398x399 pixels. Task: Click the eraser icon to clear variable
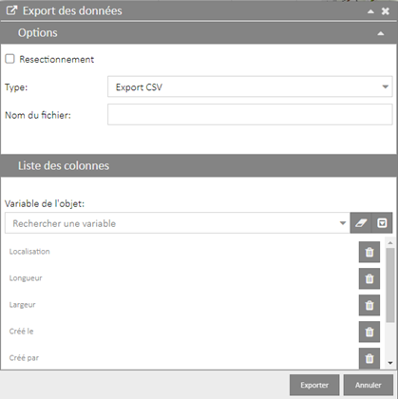361,223
